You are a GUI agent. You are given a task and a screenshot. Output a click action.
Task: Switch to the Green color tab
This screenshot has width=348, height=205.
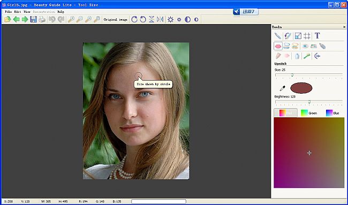309,113
